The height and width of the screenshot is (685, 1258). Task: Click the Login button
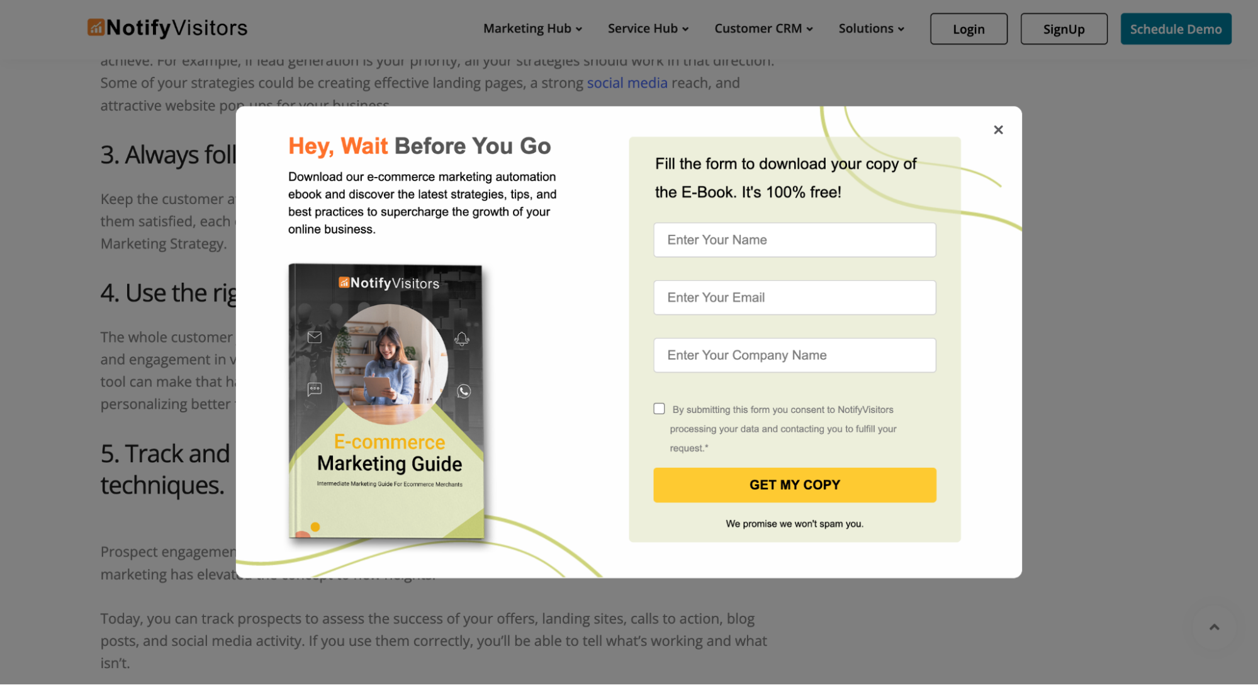point(969,29)
